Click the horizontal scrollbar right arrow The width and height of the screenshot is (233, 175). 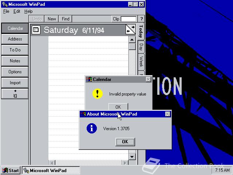125,163
